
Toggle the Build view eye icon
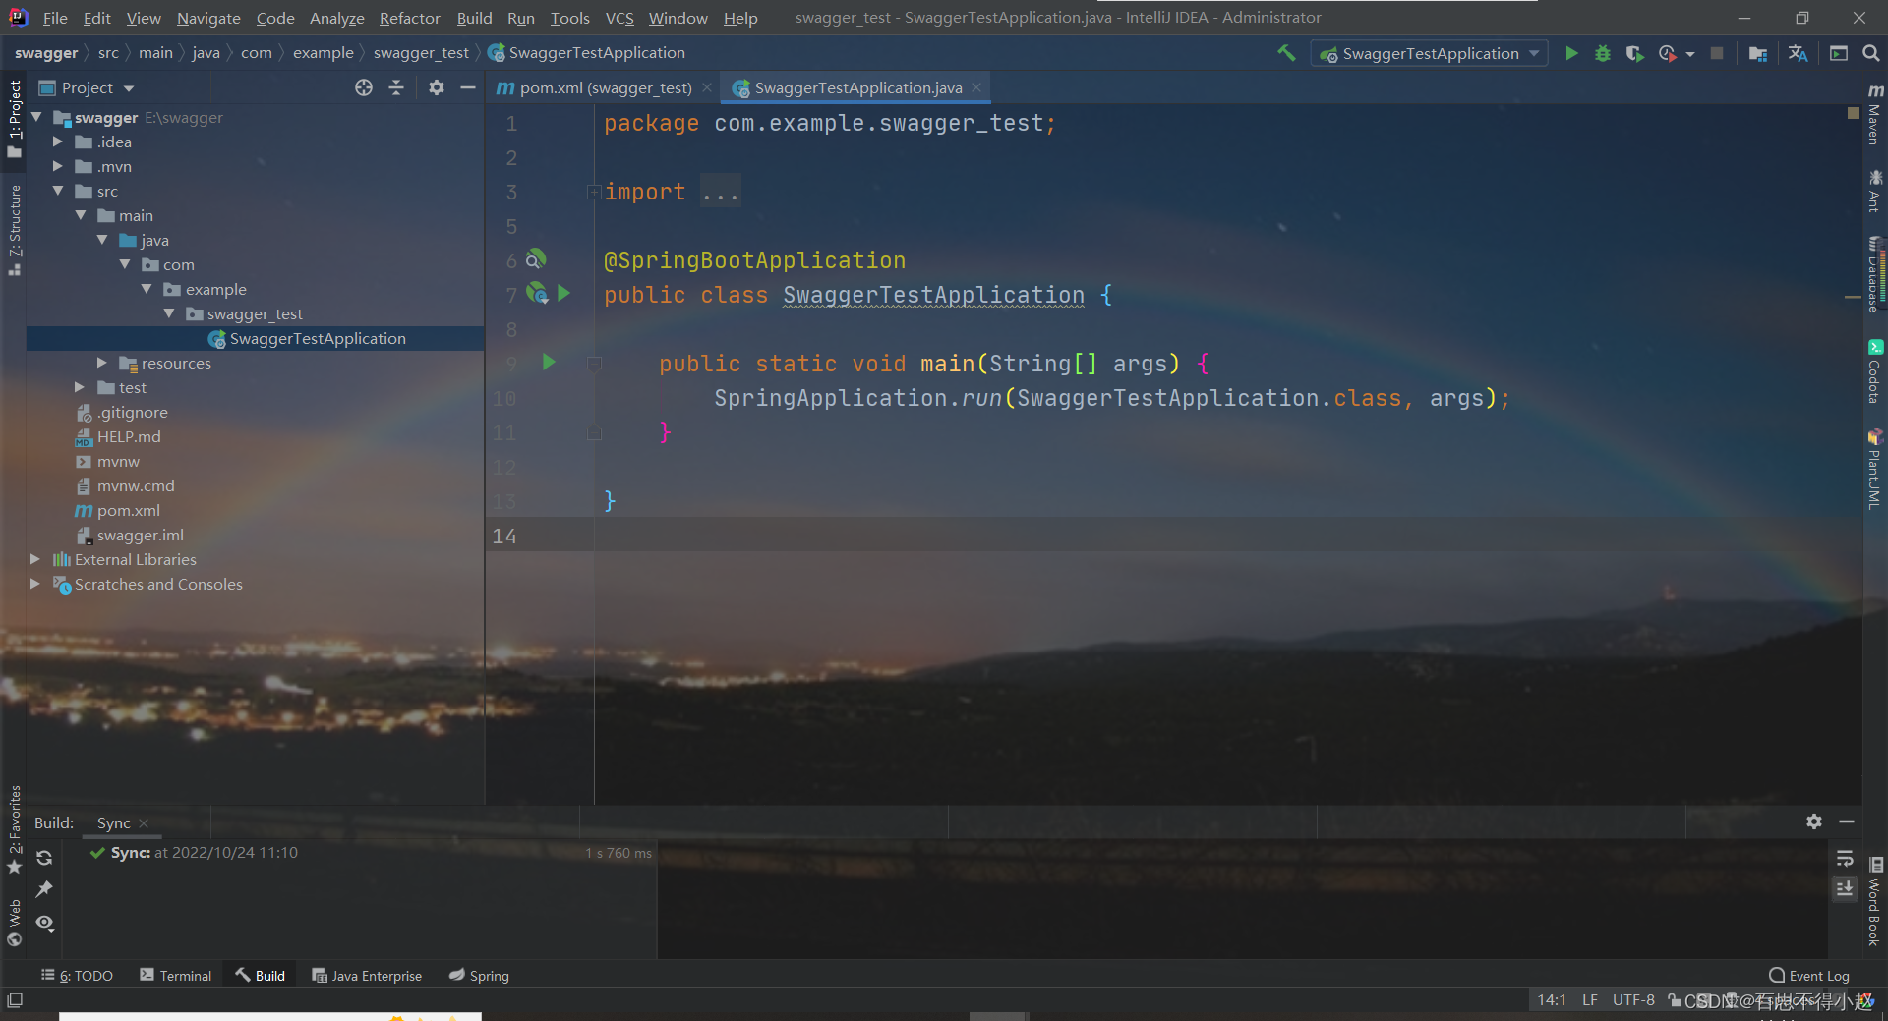(x=44, y=923)
